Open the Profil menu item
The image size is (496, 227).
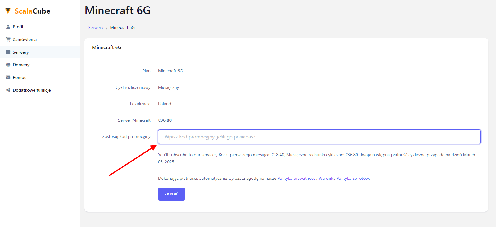coord(40,27)
